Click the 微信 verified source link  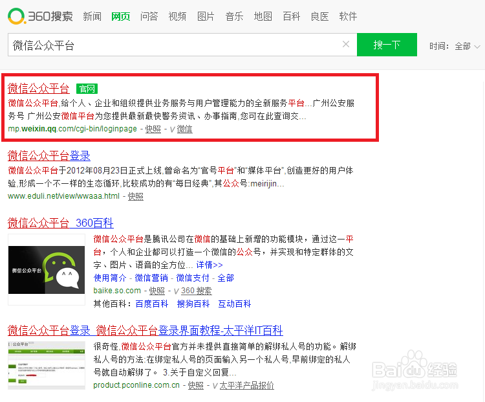tap(185, 129)
